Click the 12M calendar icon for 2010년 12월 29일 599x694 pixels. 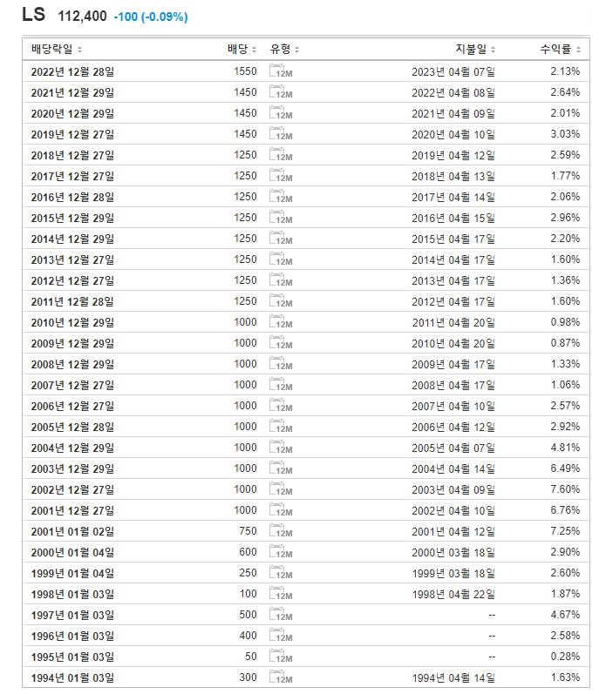point(281,322)
